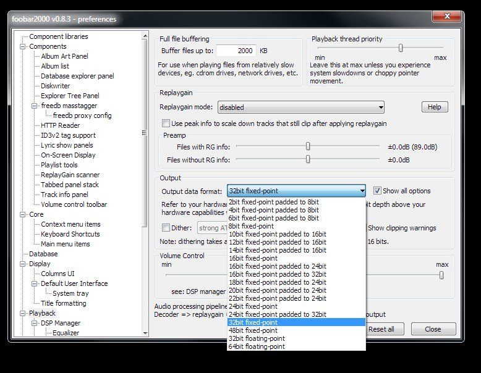Image resolution: width=481 pixels, height=373 pixels.
Task: Click Files without RG info preamp slider
Action: 308,159
